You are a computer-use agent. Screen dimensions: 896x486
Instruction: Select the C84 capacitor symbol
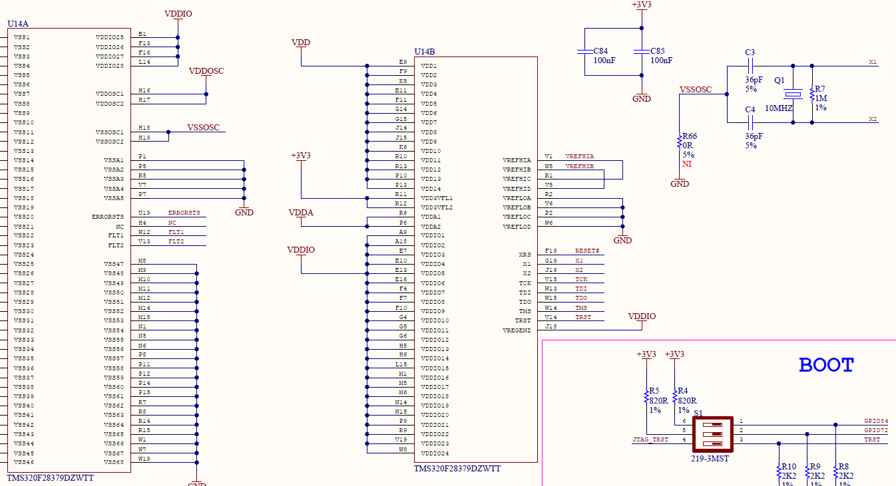point(584,52)
